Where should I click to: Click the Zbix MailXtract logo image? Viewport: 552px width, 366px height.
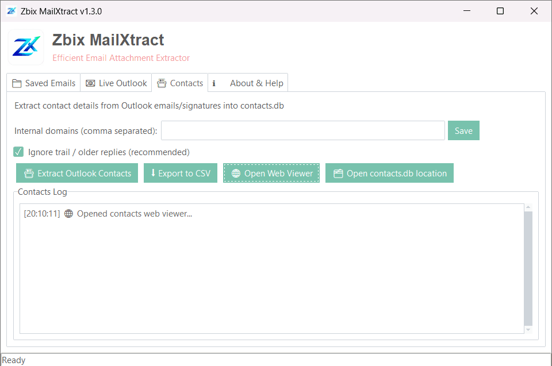pos(26,47)
